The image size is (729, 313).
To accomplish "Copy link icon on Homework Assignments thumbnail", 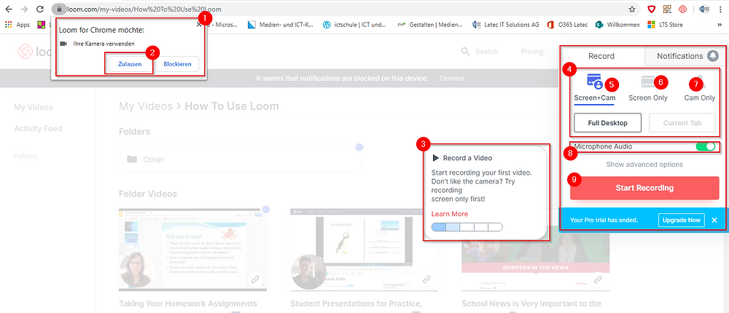I will coord(254,280).
